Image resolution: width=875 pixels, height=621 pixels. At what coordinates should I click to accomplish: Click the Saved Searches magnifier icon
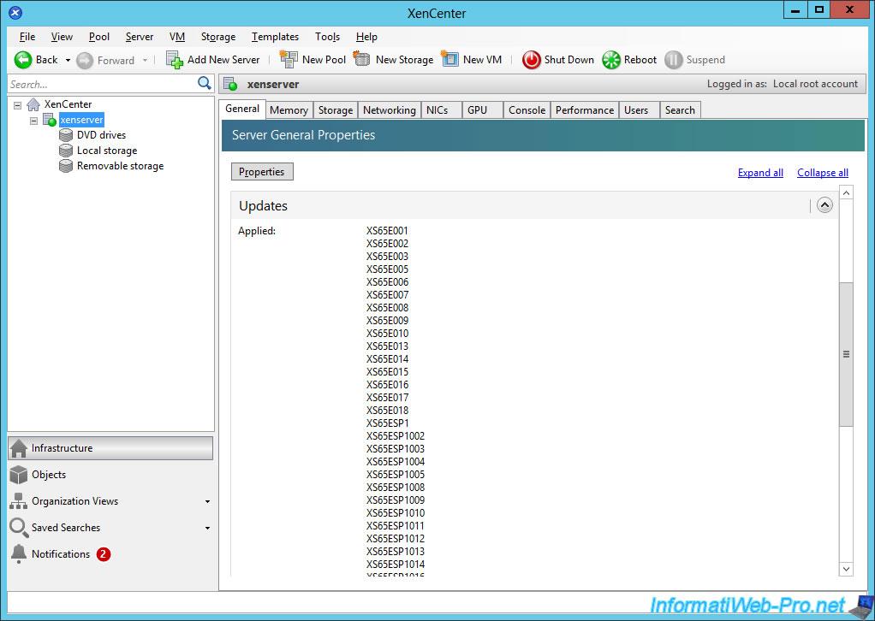[x=19, y=528]
